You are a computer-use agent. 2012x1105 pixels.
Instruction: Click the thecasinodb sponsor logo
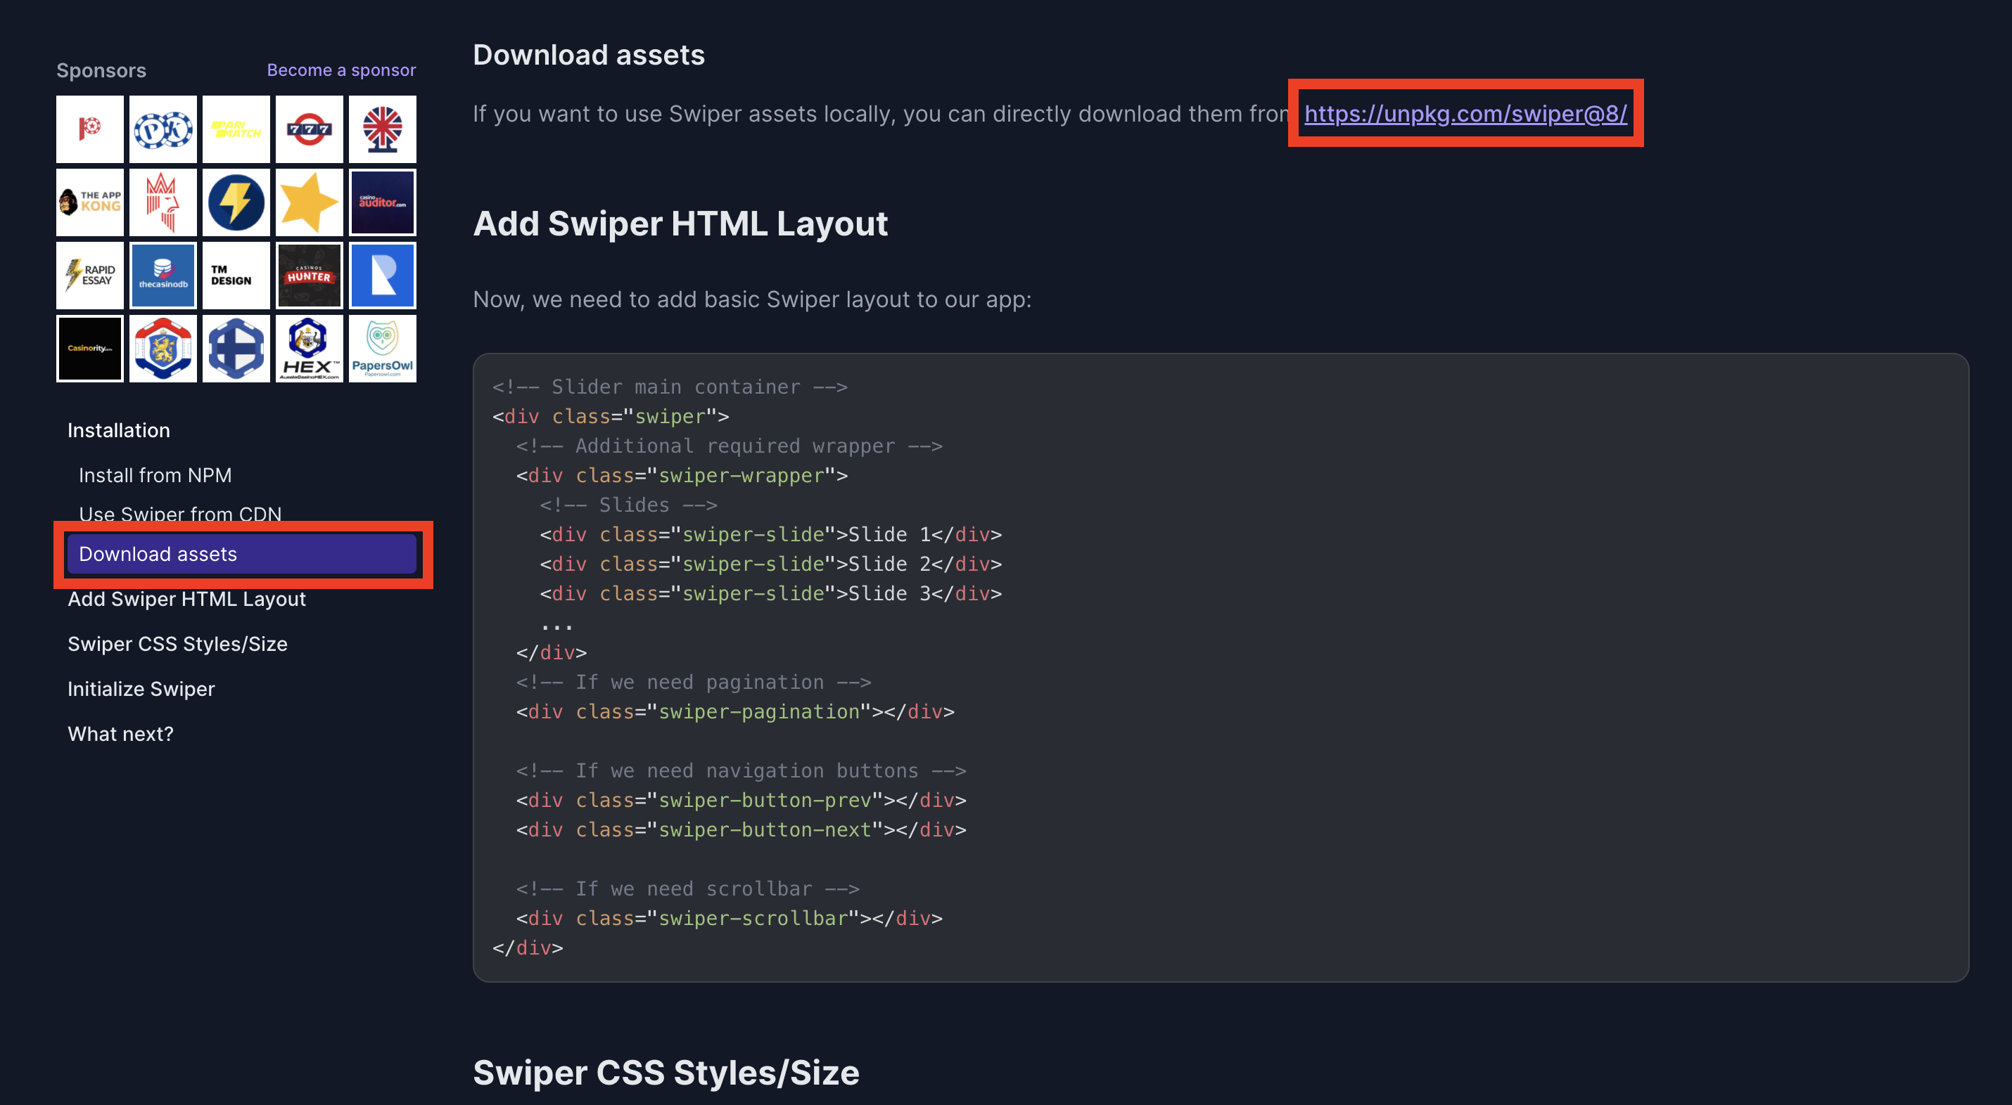[x=163, y=276]
